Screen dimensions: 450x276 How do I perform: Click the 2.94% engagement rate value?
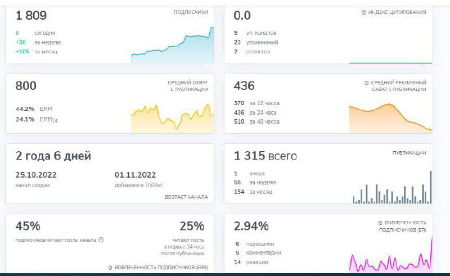251,227
